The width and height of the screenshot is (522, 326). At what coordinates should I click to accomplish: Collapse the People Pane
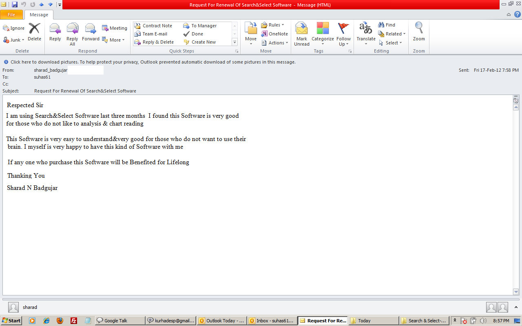click(516, 307)
